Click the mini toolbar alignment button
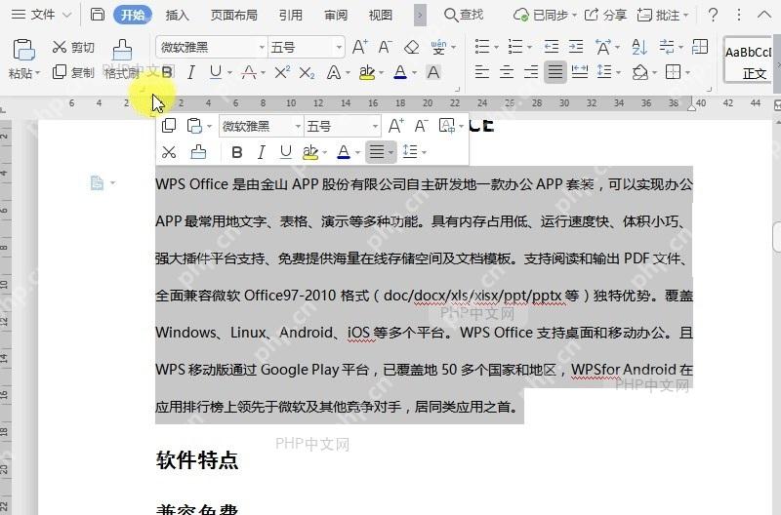 pos(381,152)
